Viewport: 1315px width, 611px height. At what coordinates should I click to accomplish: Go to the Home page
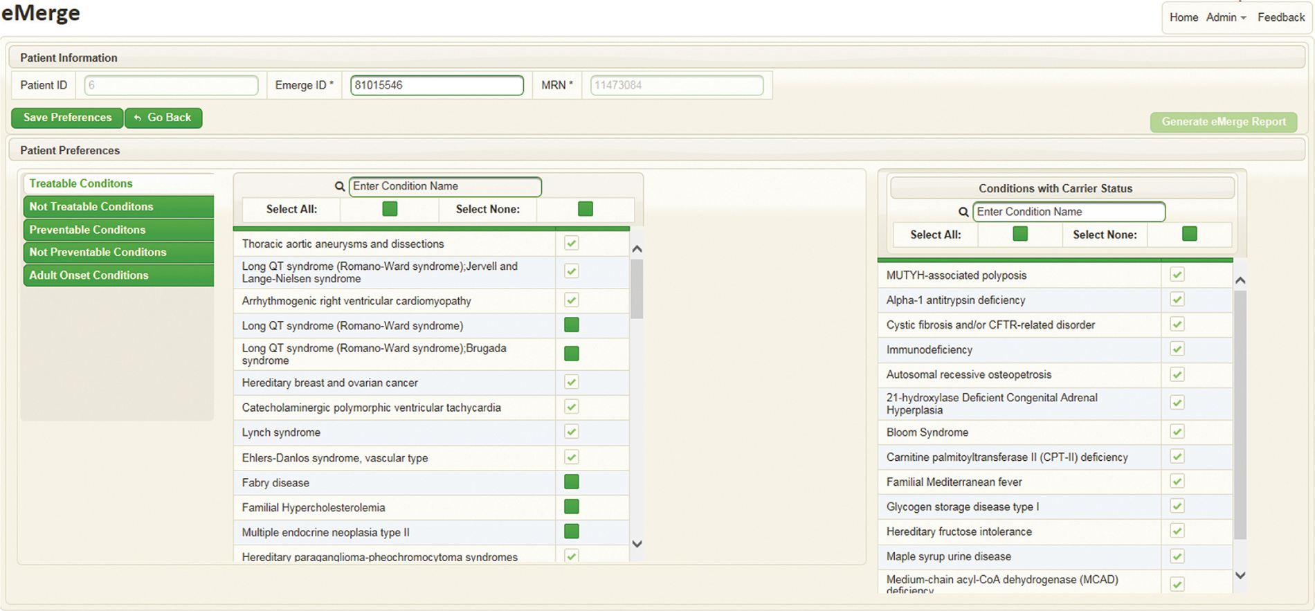tap(1183, 17)
